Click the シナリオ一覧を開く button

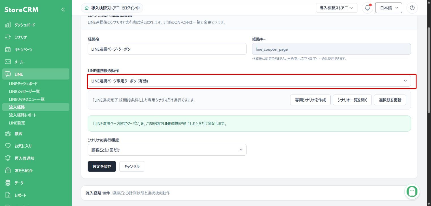click(x=352, y=100)
